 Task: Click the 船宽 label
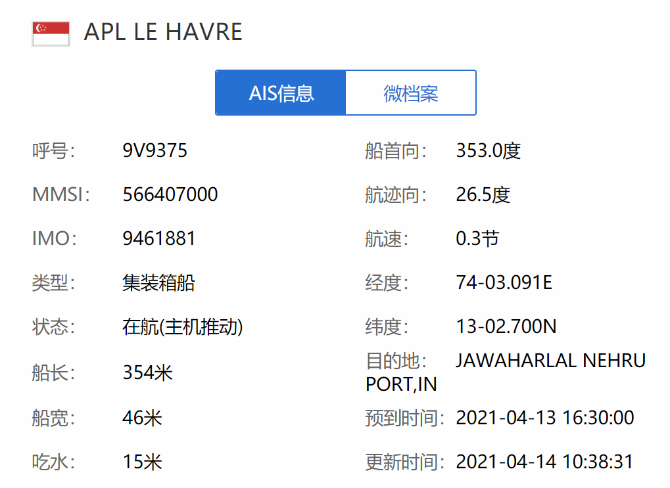(53, 418)
